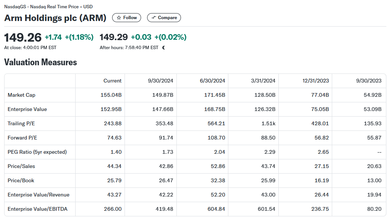
Task: Select the 12/31/2023 column header
Action: [x=316, y=81]
